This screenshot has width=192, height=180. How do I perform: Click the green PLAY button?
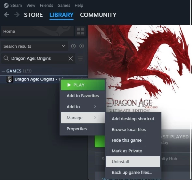83,85
